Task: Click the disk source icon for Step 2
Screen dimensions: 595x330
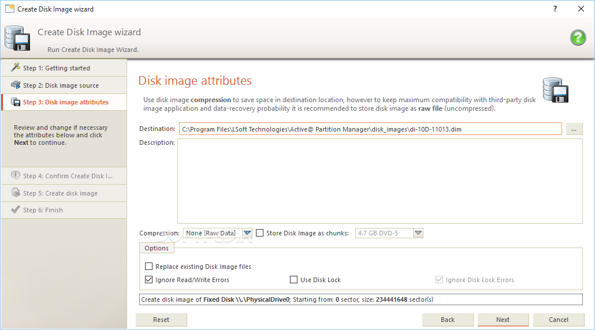Action: [16, 85]
